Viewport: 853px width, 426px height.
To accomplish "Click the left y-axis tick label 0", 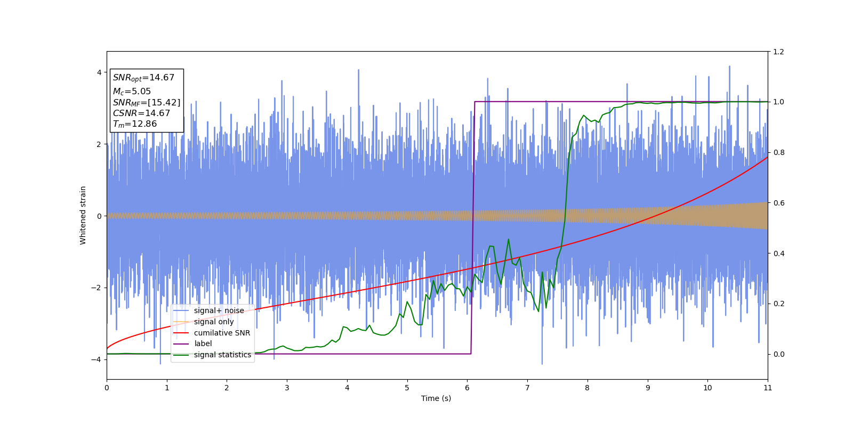I will (99, 216).
